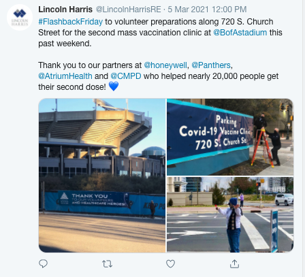The image size is (305, 277).
Task: Open the @AtriumHealth mention
Action: click(x=65, y=76)
